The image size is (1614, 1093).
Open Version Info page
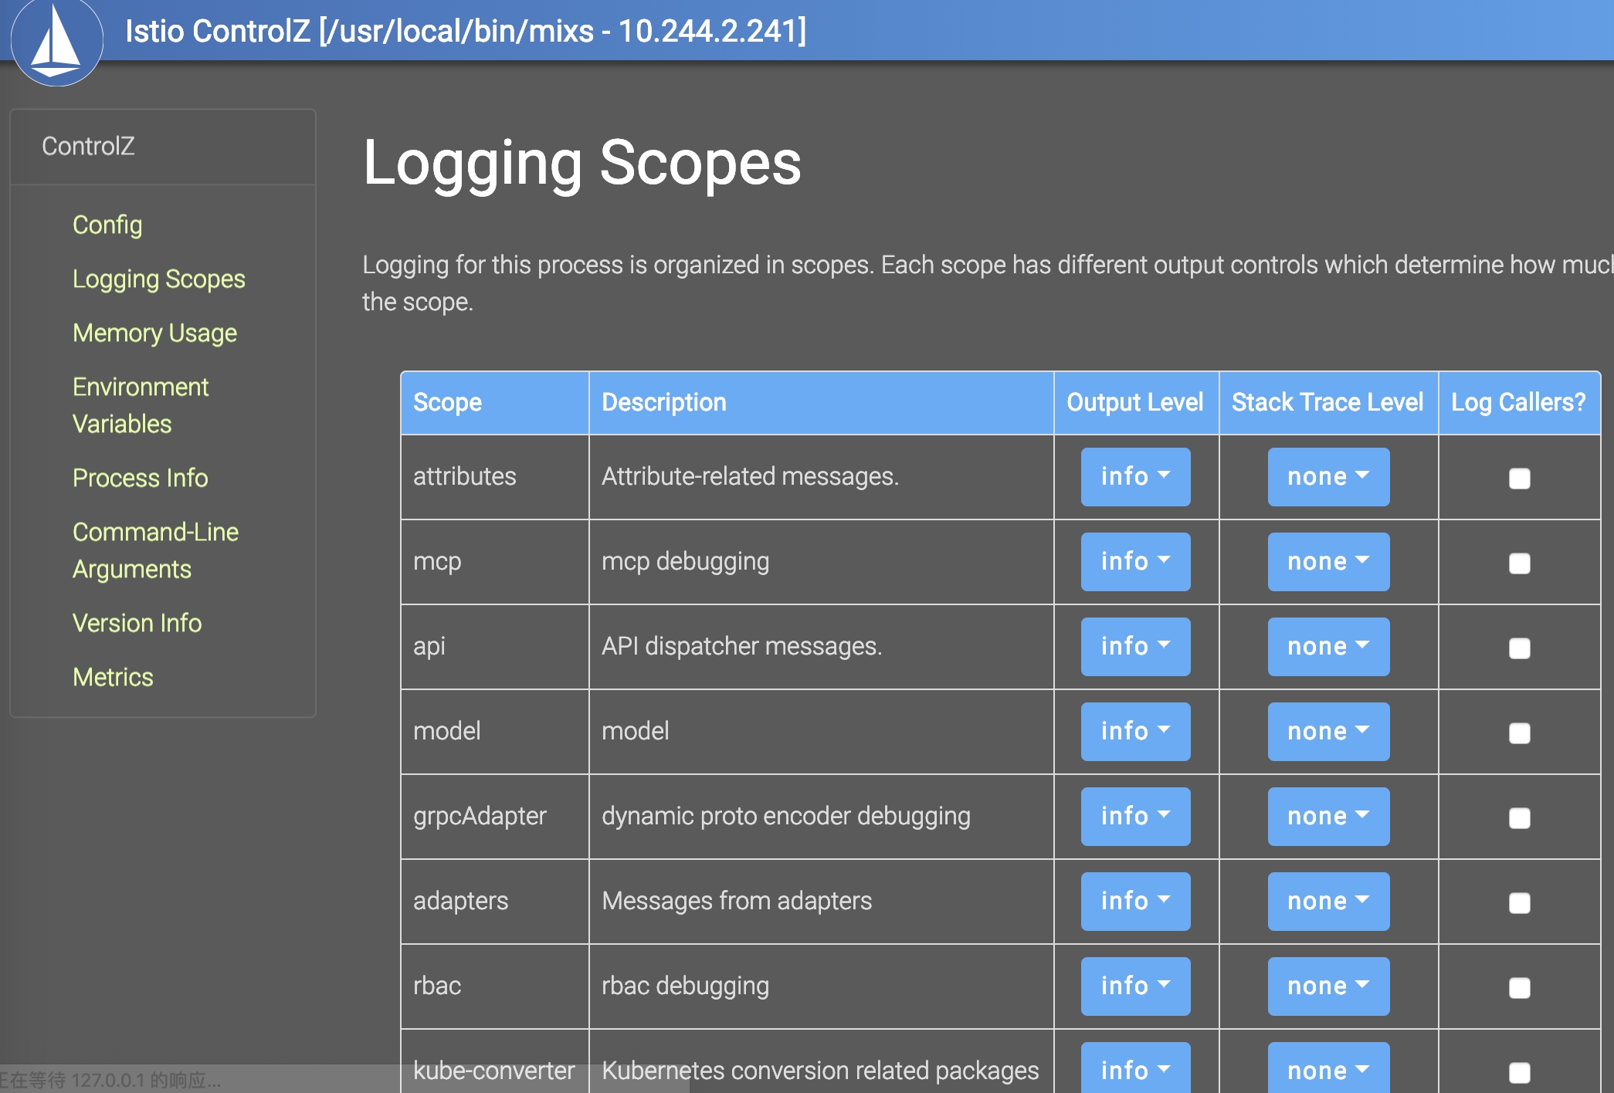[137, 623]
